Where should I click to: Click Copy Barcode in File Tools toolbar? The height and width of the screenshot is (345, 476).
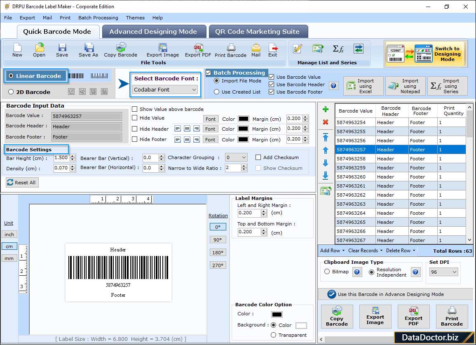tap(120, 50)
